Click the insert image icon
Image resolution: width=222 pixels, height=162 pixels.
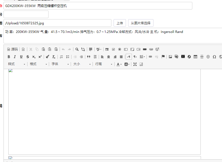click(x=170, y=57)
